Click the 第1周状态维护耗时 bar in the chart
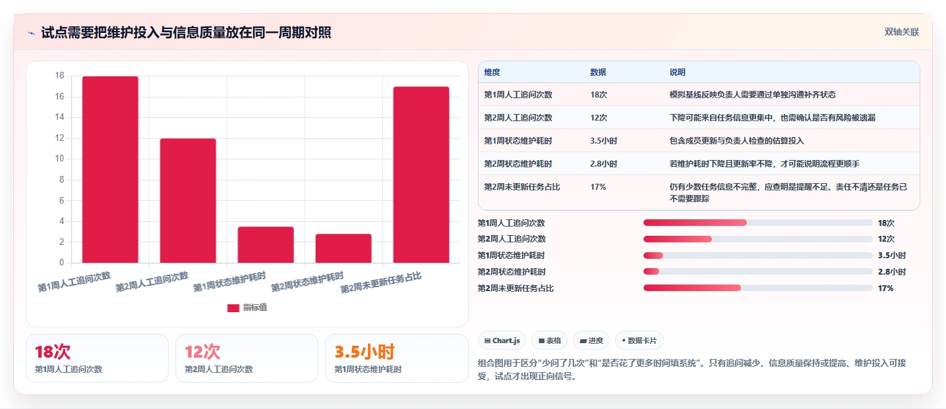The height and width of the screenshot is (409, 946). (266, 245)
